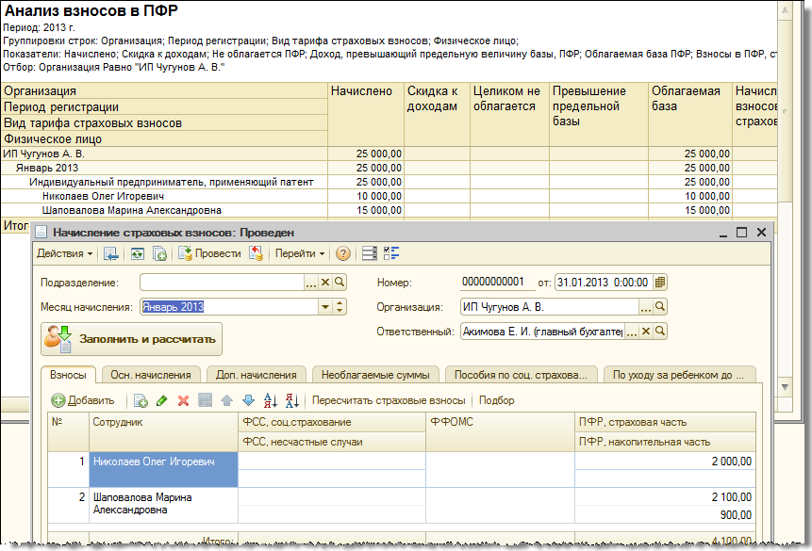This screenshot has height=551, width=812.
Task: Switch to the Осн. начисления tab
Action: click(152, 375)
